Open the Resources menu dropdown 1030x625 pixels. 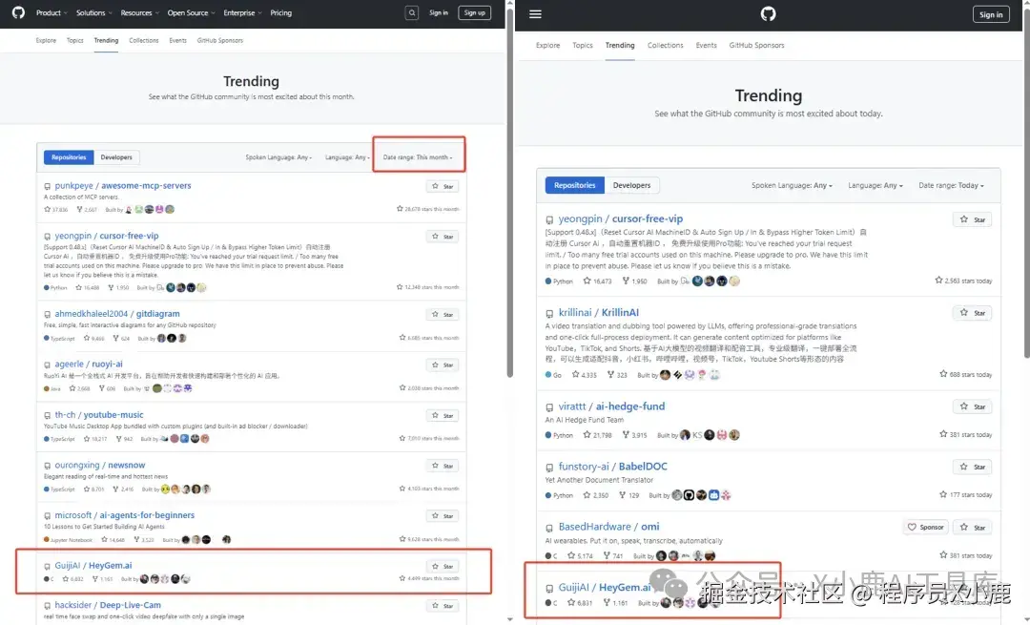point(139,12)
